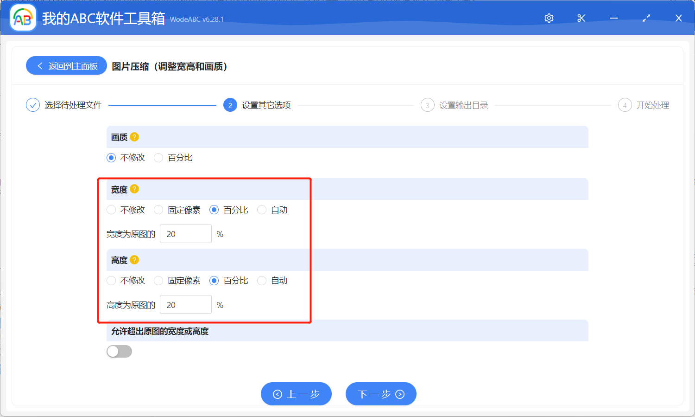Image resolution: width=695 pixels, height=417 pixels.
Task: Click the completed checkmark on step one
Action: click(33, 105)
